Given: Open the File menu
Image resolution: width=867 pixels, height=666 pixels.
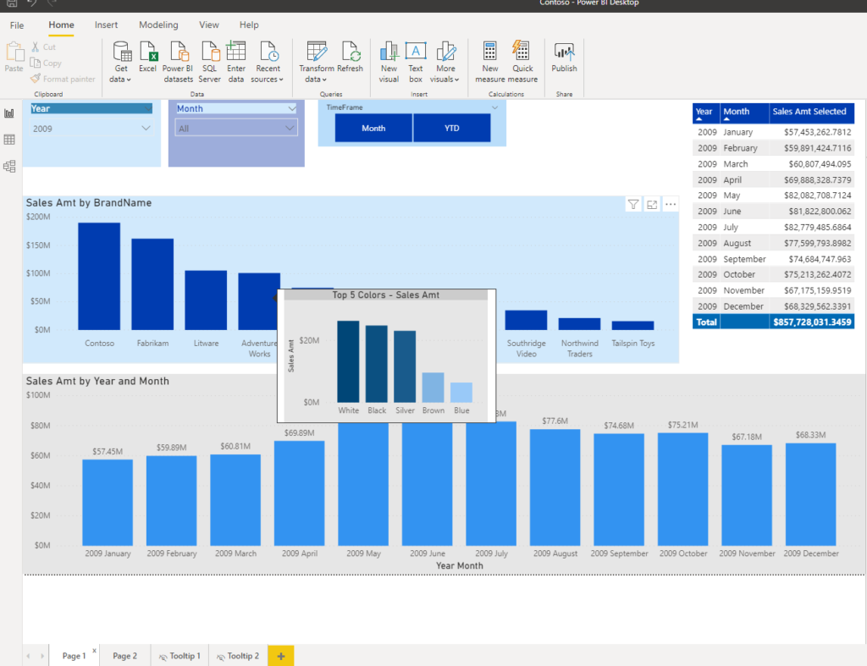Looking at the screenshot, I should [x=17, y=25].
